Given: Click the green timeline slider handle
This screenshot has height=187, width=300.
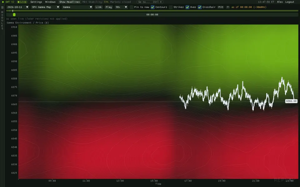Looking at the screenshot, I should (14, 15).
